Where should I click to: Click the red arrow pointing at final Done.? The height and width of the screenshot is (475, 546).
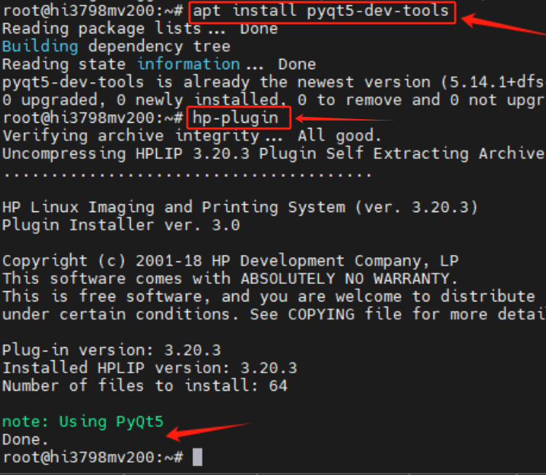tap(207, 429)
